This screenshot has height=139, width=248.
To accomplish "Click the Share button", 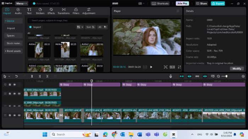I will coord(202,4).
